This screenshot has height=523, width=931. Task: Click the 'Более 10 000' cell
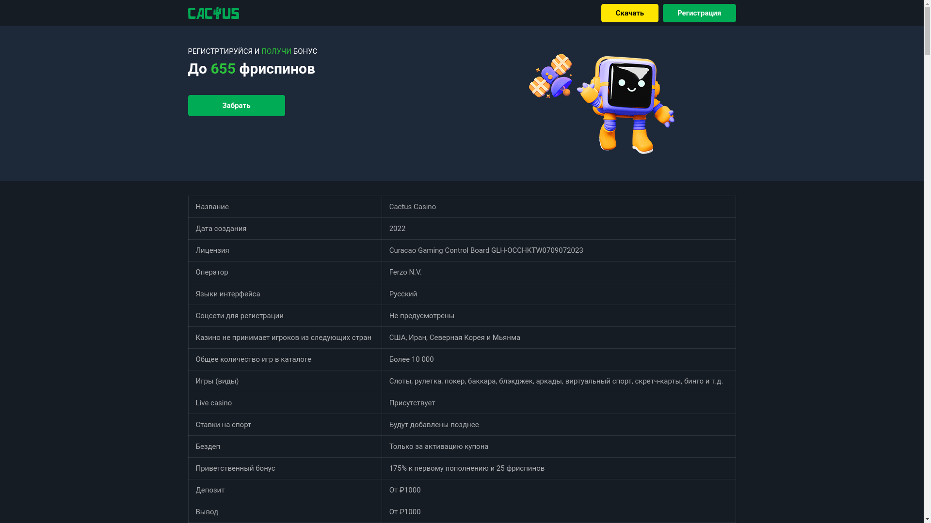(559, 359)
